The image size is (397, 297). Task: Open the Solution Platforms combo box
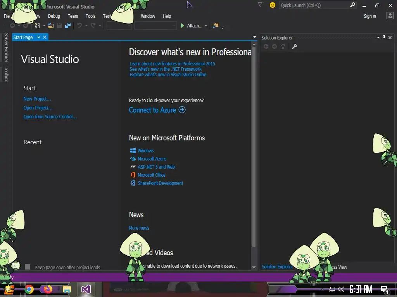(155, 26)
